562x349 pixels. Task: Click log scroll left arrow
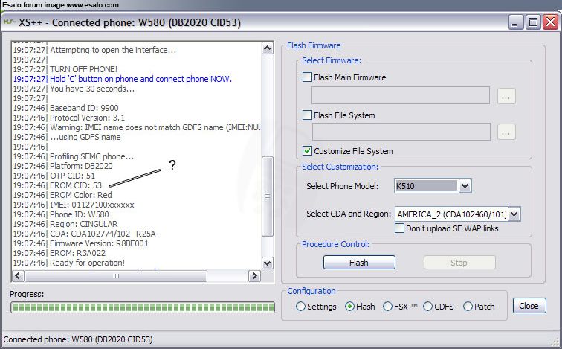[19, 276]
